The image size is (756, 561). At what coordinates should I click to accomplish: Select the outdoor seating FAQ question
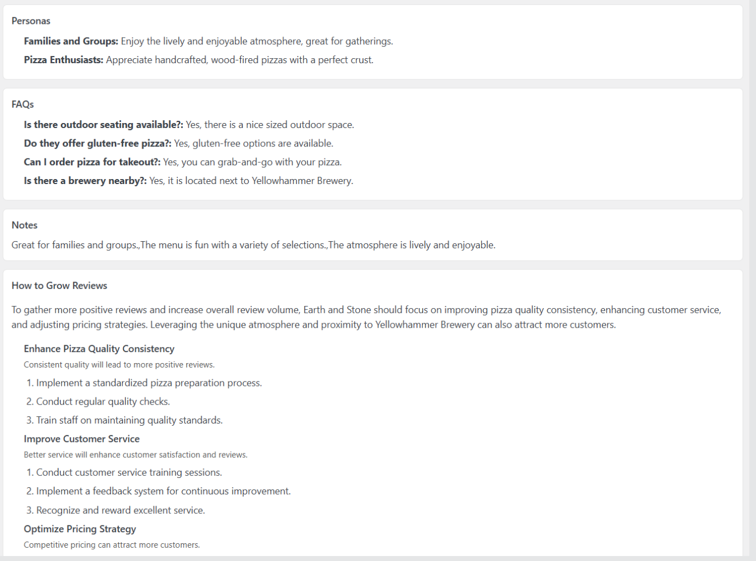(x=103, y=125)
